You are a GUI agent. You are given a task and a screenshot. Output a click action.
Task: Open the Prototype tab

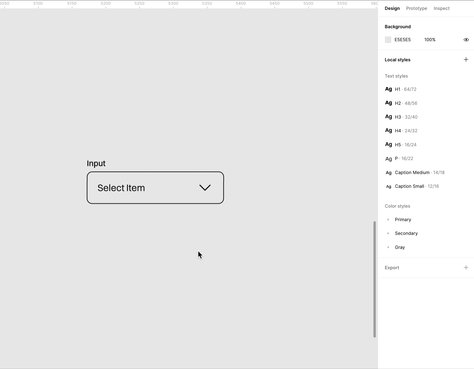[416, 8]
